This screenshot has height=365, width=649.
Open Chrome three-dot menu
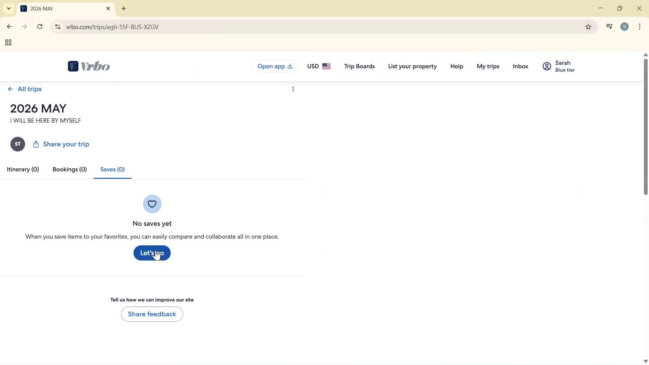[640, 27]
